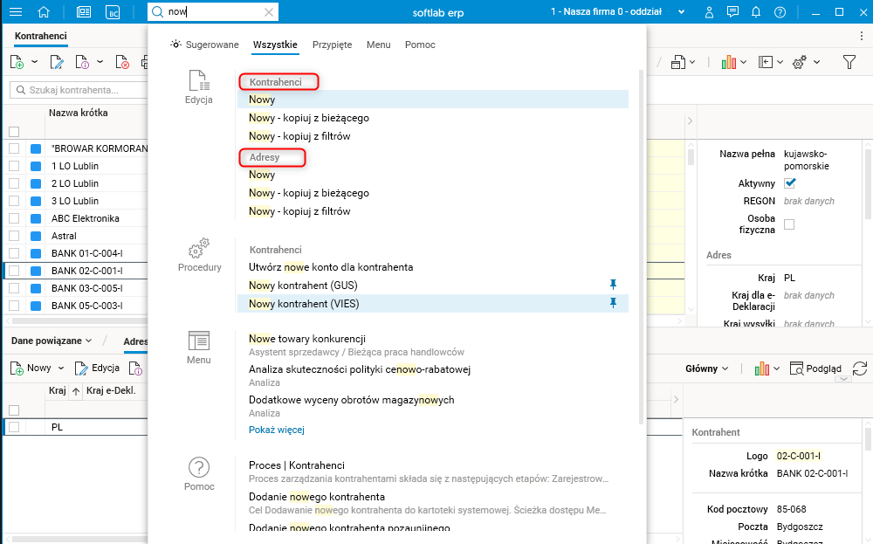
Task: Expand the lower Nowy button dropdown arrow
Action: click(x=61, y=368)
